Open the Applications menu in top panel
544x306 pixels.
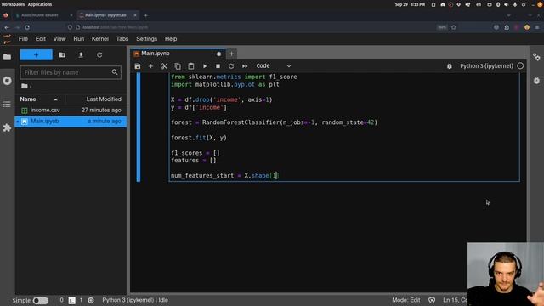tap(40, 4)
